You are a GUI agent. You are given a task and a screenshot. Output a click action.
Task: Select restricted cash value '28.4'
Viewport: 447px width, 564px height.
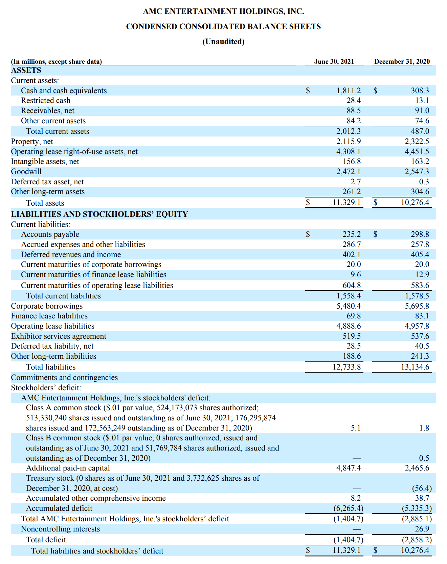click(x=354, y=101)
